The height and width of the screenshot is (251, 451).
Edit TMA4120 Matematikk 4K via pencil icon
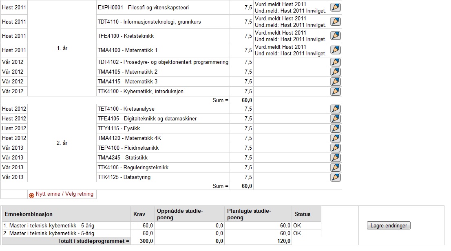335,138
